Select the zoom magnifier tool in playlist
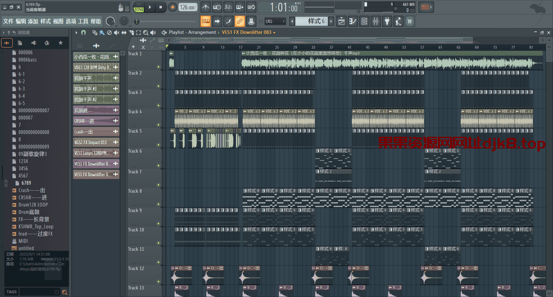Viewport: 553px width, 297px height. (146, 32)
